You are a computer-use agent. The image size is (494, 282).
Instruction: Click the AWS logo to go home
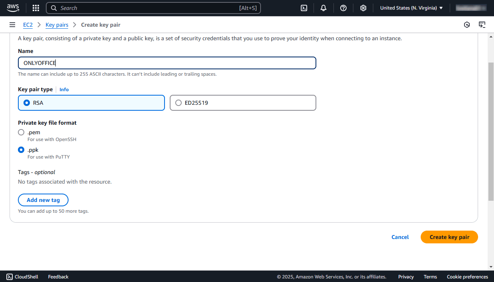click(13, 8)
